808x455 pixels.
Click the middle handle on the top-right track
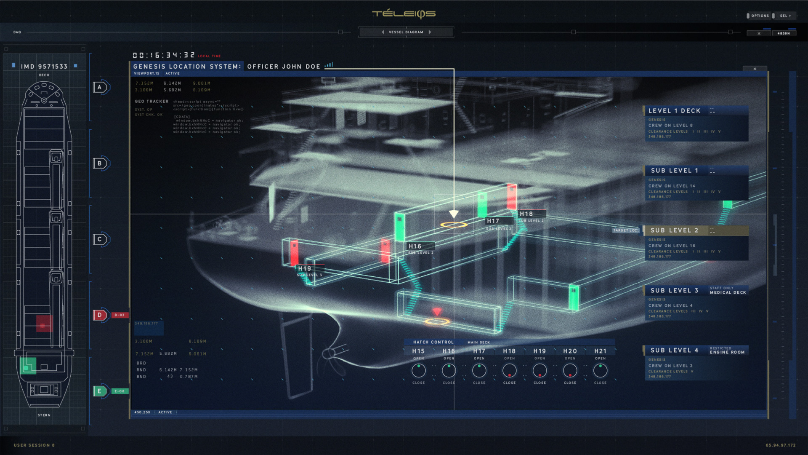click(x=574, y=32)
